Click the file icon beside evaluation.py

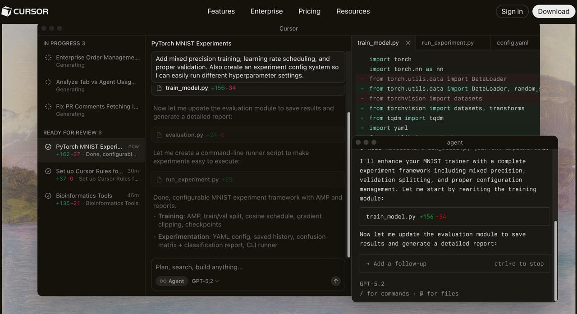pyautogui.click(x=159, y=135)
